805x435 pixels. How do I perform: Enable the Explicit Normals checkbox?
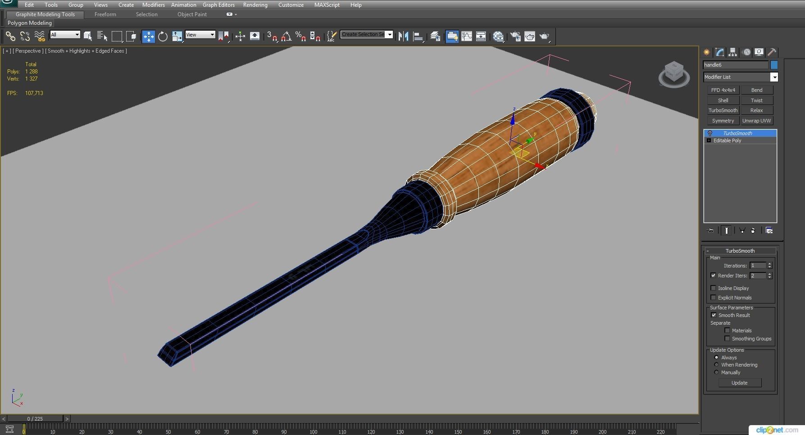[x=713, y=298]
